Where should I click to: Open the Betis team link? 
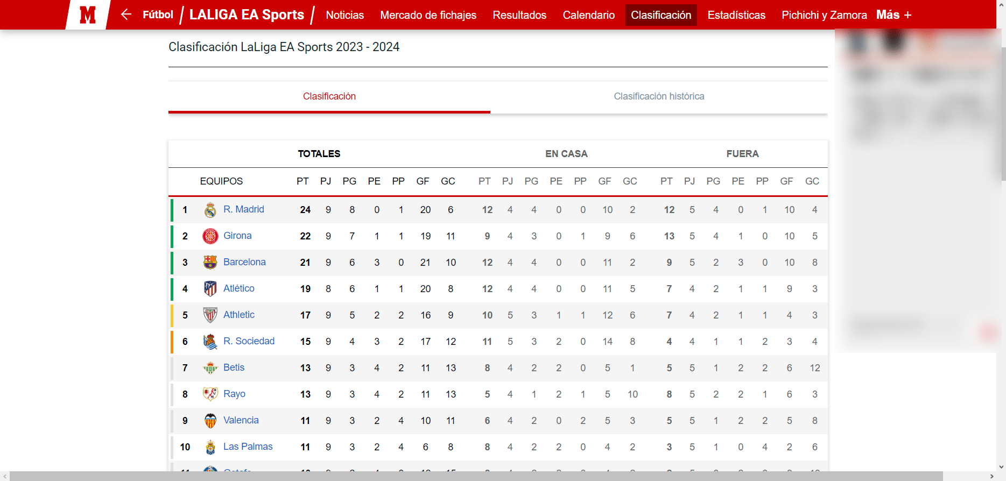[x=234, y=367]
